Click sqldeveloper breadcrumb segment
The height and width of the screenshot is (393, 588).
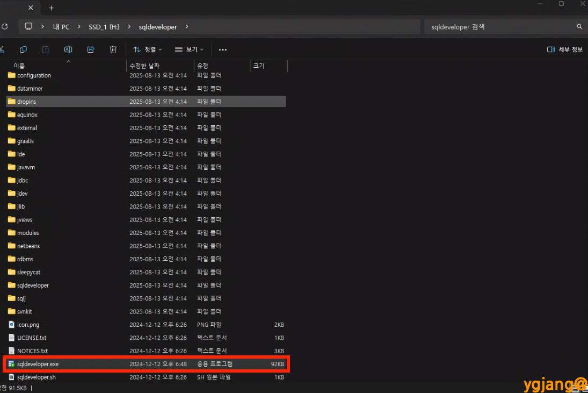(x=158, y=27)
